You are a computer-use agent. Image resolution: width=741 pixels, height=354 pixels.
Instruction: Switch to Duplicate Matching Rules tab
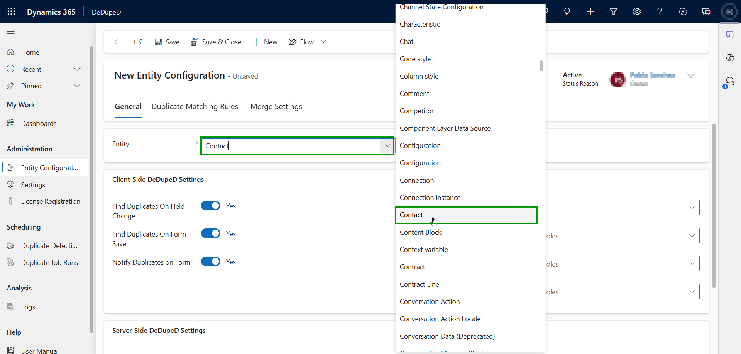195,107
